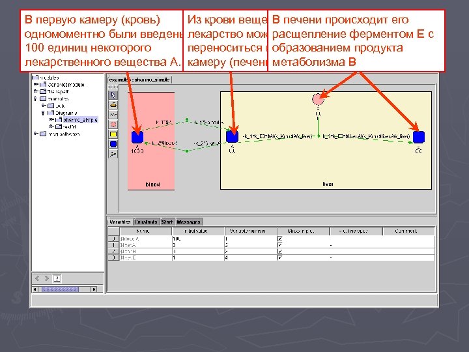
Task: Click blue node B in liver compartment
Action: (x=419, y=137)
